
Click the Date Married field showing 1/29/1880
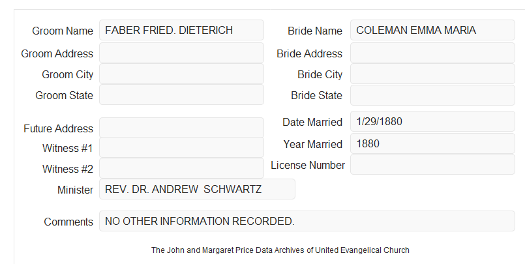pyautogui.click(x=432, y=121)
